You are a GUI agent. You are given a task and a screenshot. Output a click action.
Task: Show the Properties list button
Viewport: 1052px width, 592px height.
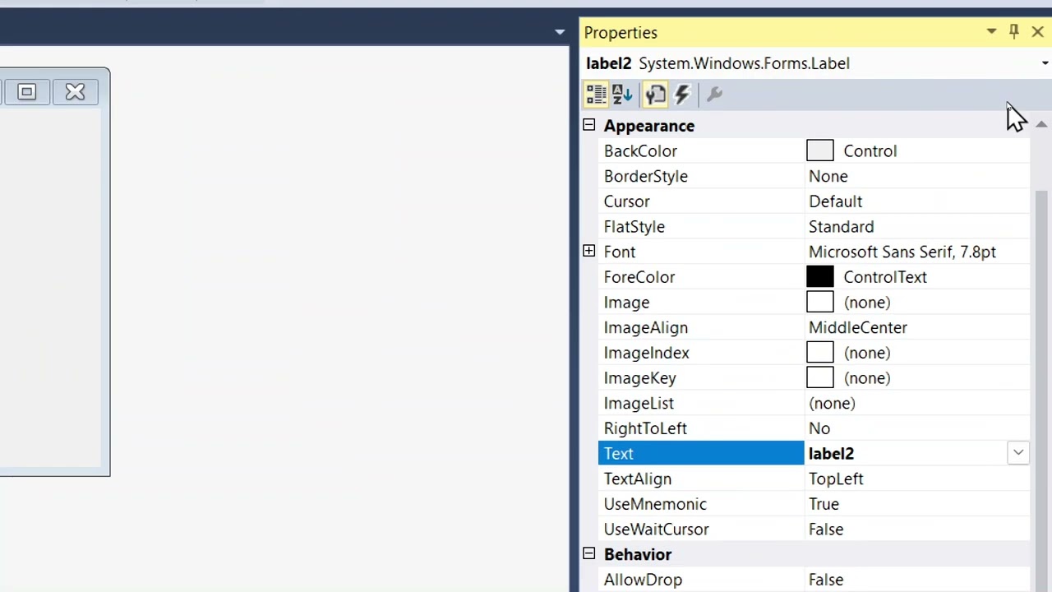click(x=655, y=95)
